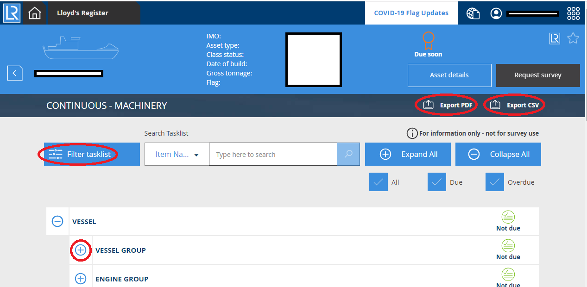Open the globe documents icon
Image resolution: width=587 pixels, height=287 pixels.
click(473, 13)
